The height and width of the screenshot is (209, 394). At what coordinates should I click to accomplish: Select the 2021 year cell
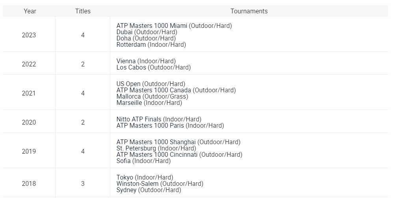(29, 93)
